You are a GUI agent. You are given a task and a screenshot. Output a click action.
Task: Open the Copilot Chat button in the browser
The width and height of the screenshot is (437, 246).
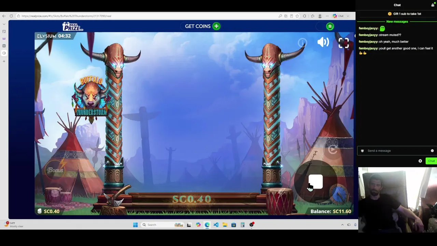pyautogui.click(x=338, y=16)
